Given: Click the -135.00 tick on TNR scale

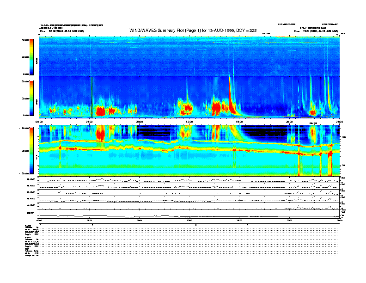Looking at the screenshot, I should 24,151.
